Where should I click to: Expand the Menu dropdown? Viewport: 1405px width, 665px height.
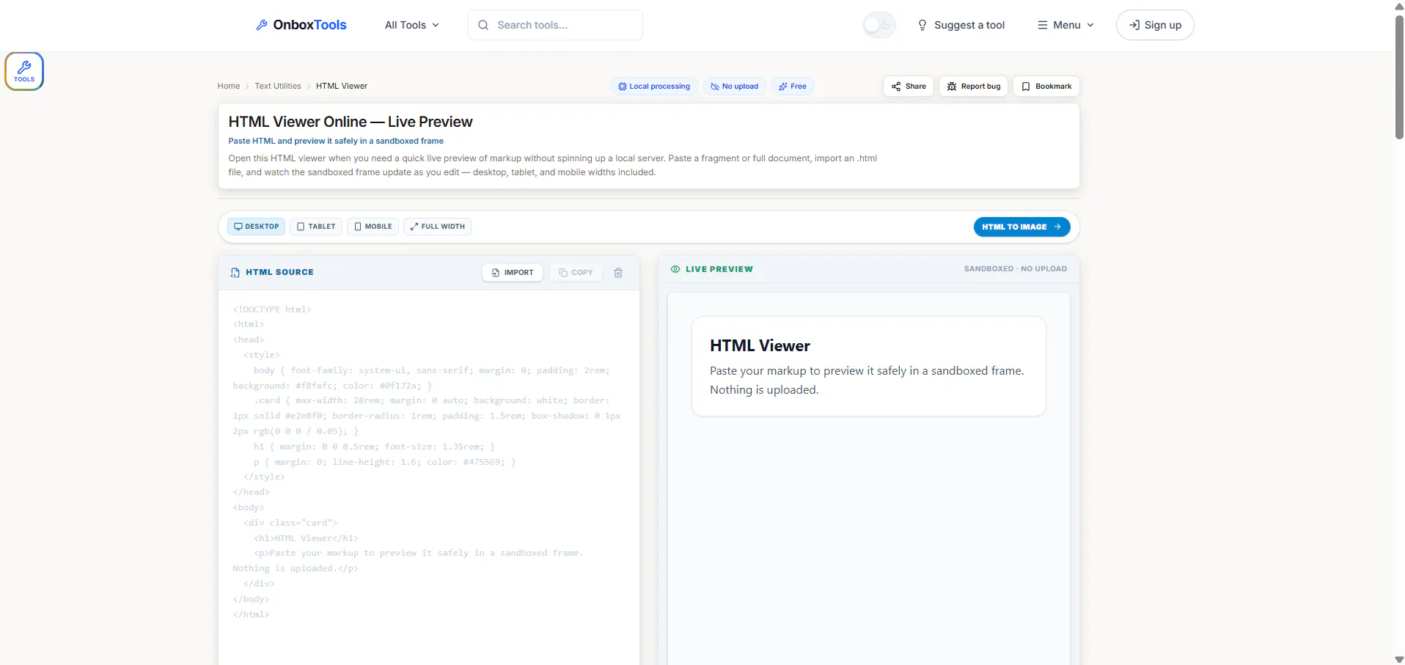[x=1066, y=25]
